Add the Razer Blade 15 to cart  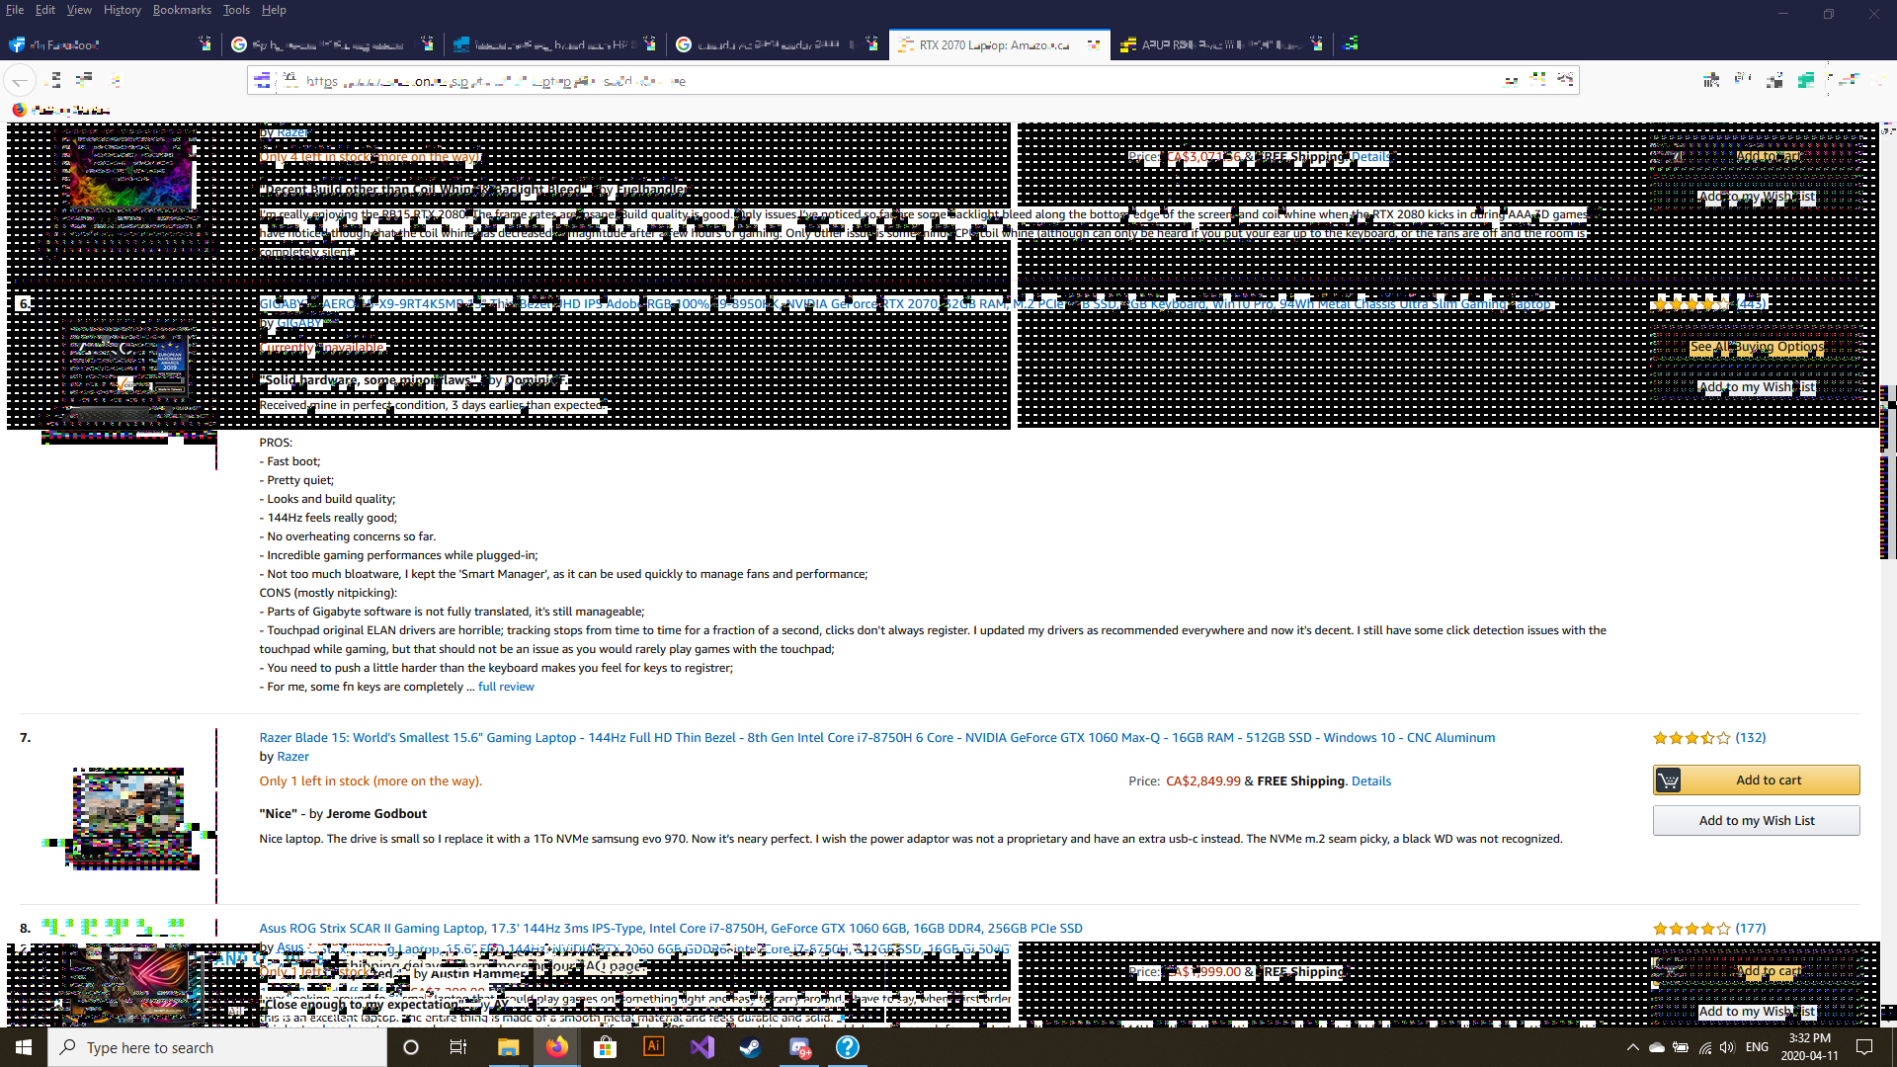click(x=1756, y=780)
